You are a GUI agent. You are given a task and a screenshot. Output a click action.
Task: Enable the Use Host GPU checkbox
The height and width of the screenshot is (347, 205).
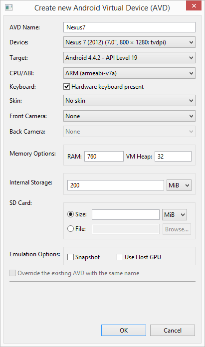pos(120,257)
